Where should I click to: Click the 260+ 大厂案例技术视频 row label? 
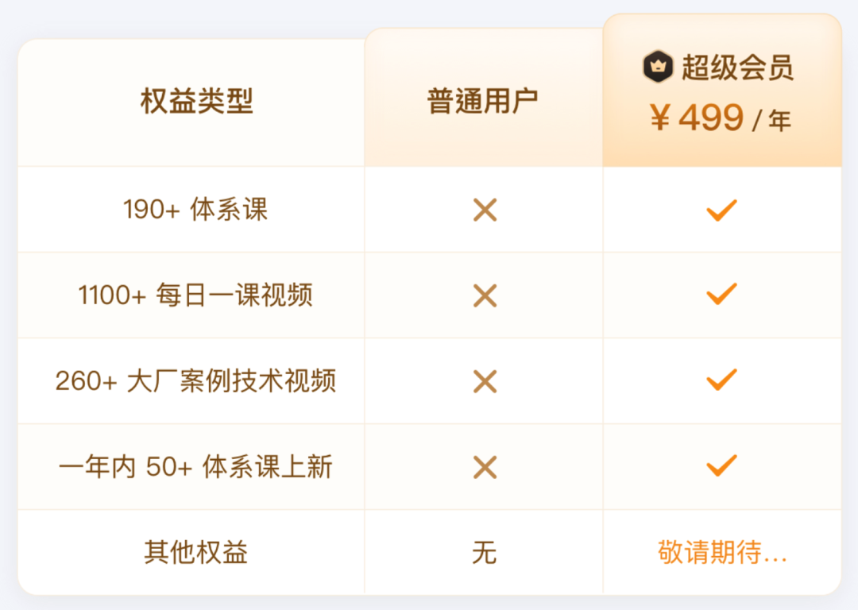[x=195, y=381]
